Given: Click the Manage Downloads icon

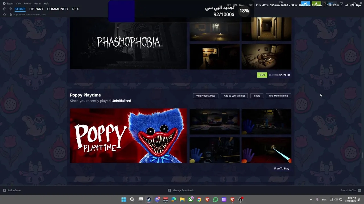Looking at the screenshot, I should point(169,190).
